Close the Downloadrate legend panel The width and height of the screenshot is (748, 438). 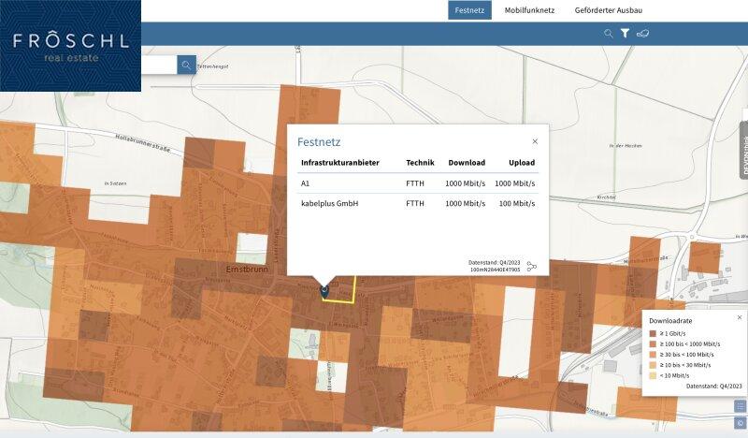[739, 317]
